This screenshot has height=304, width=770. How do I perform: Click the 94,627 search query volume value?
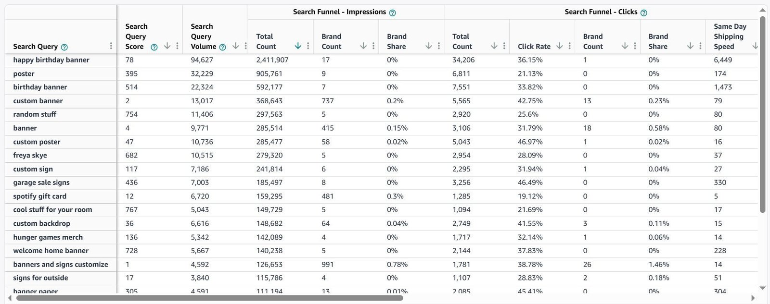point(202,60)
